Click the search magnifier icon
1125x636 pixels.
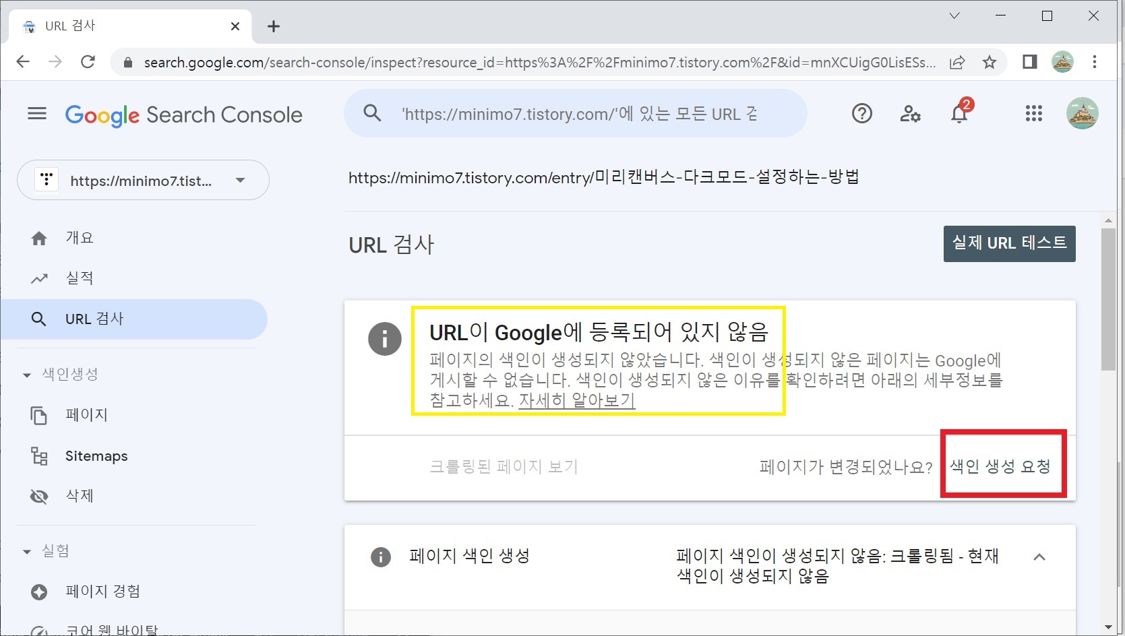click(372, 113)
